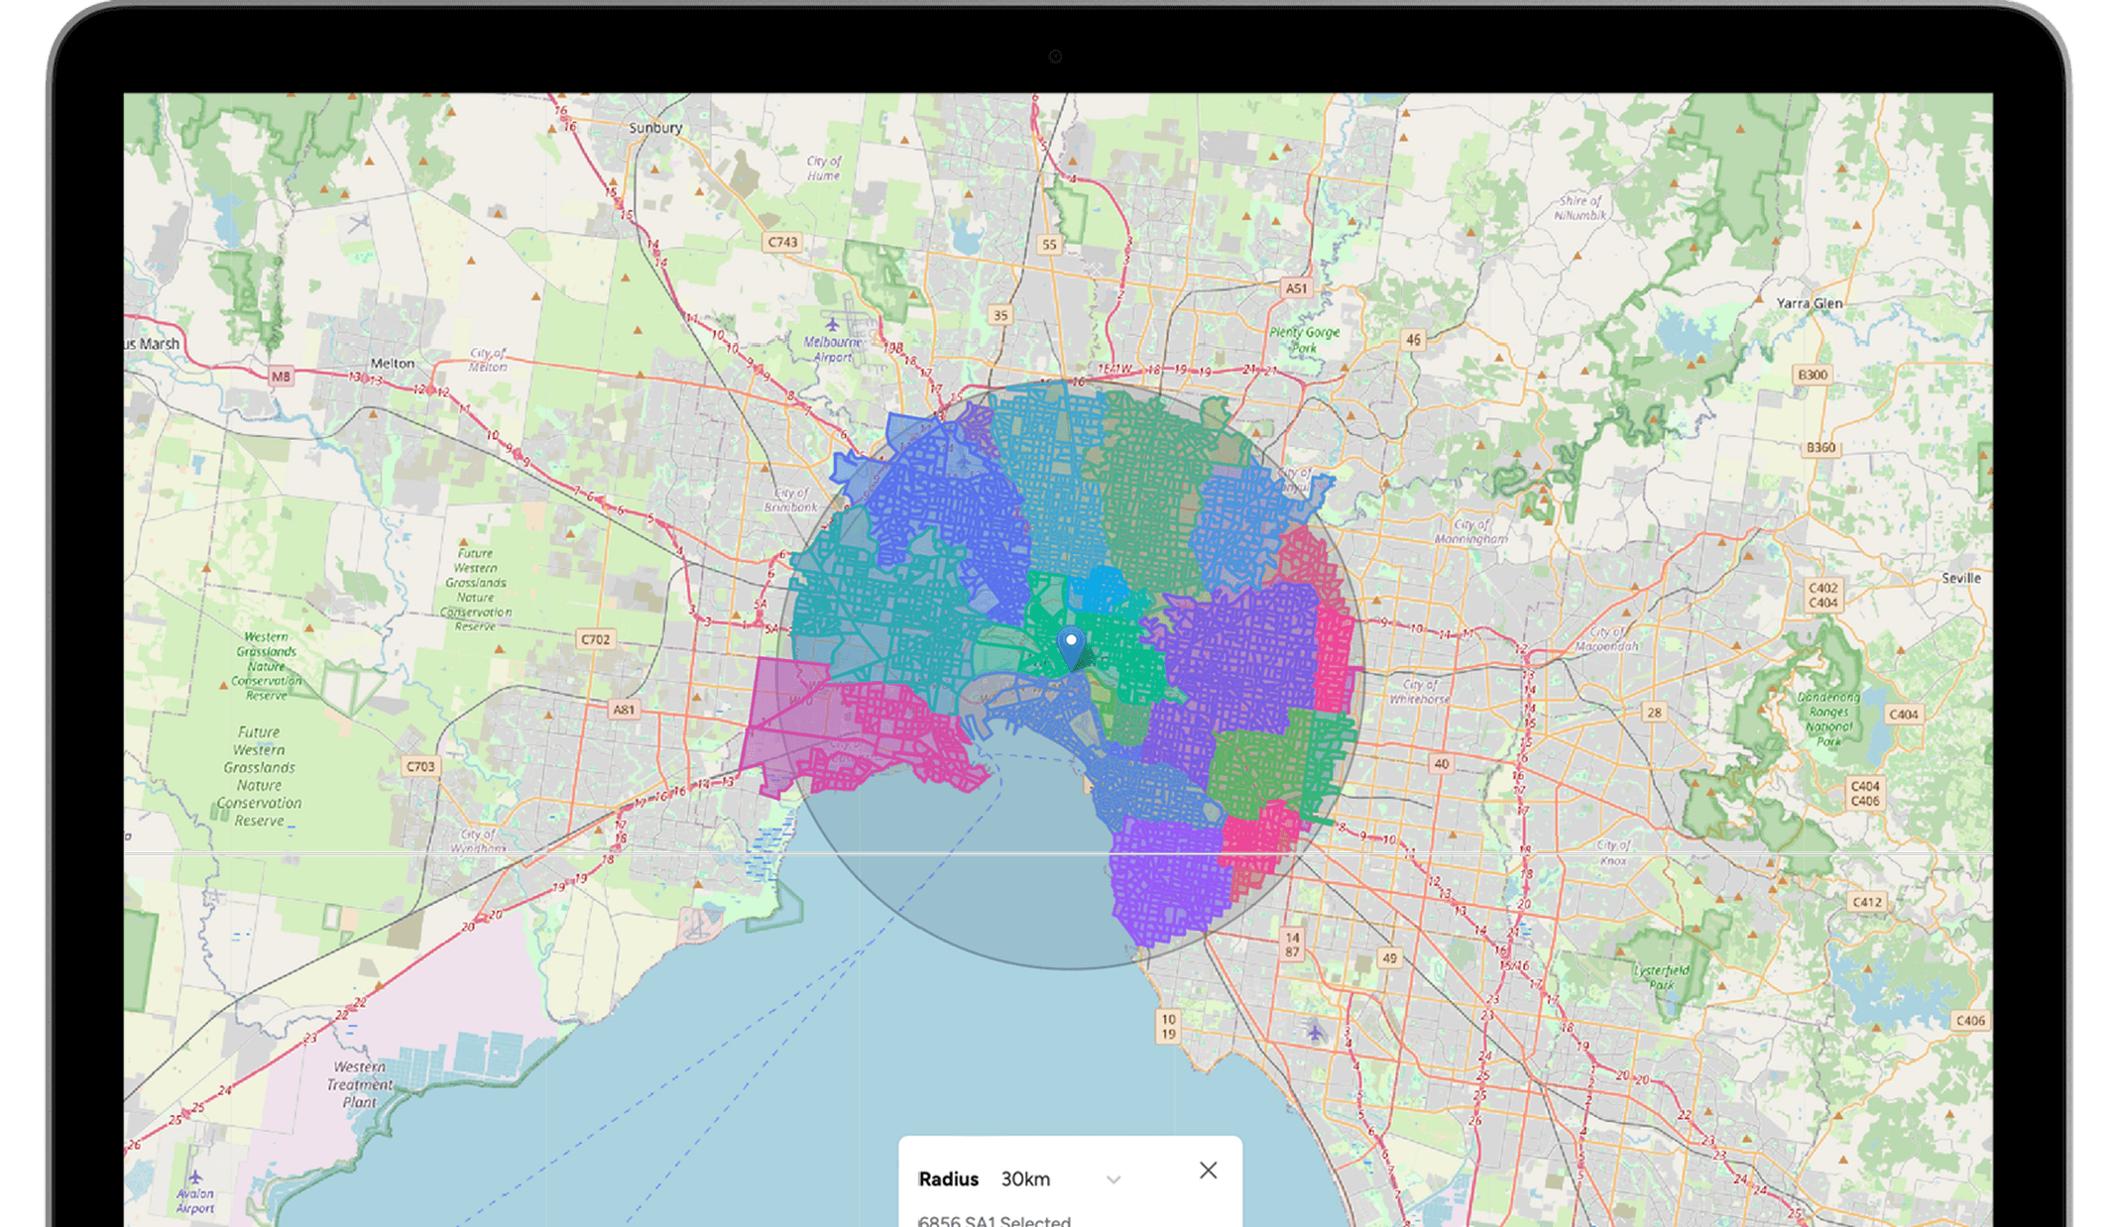
Task: Click the Melbourne Airport plane icon
Action: pos(832,325)
